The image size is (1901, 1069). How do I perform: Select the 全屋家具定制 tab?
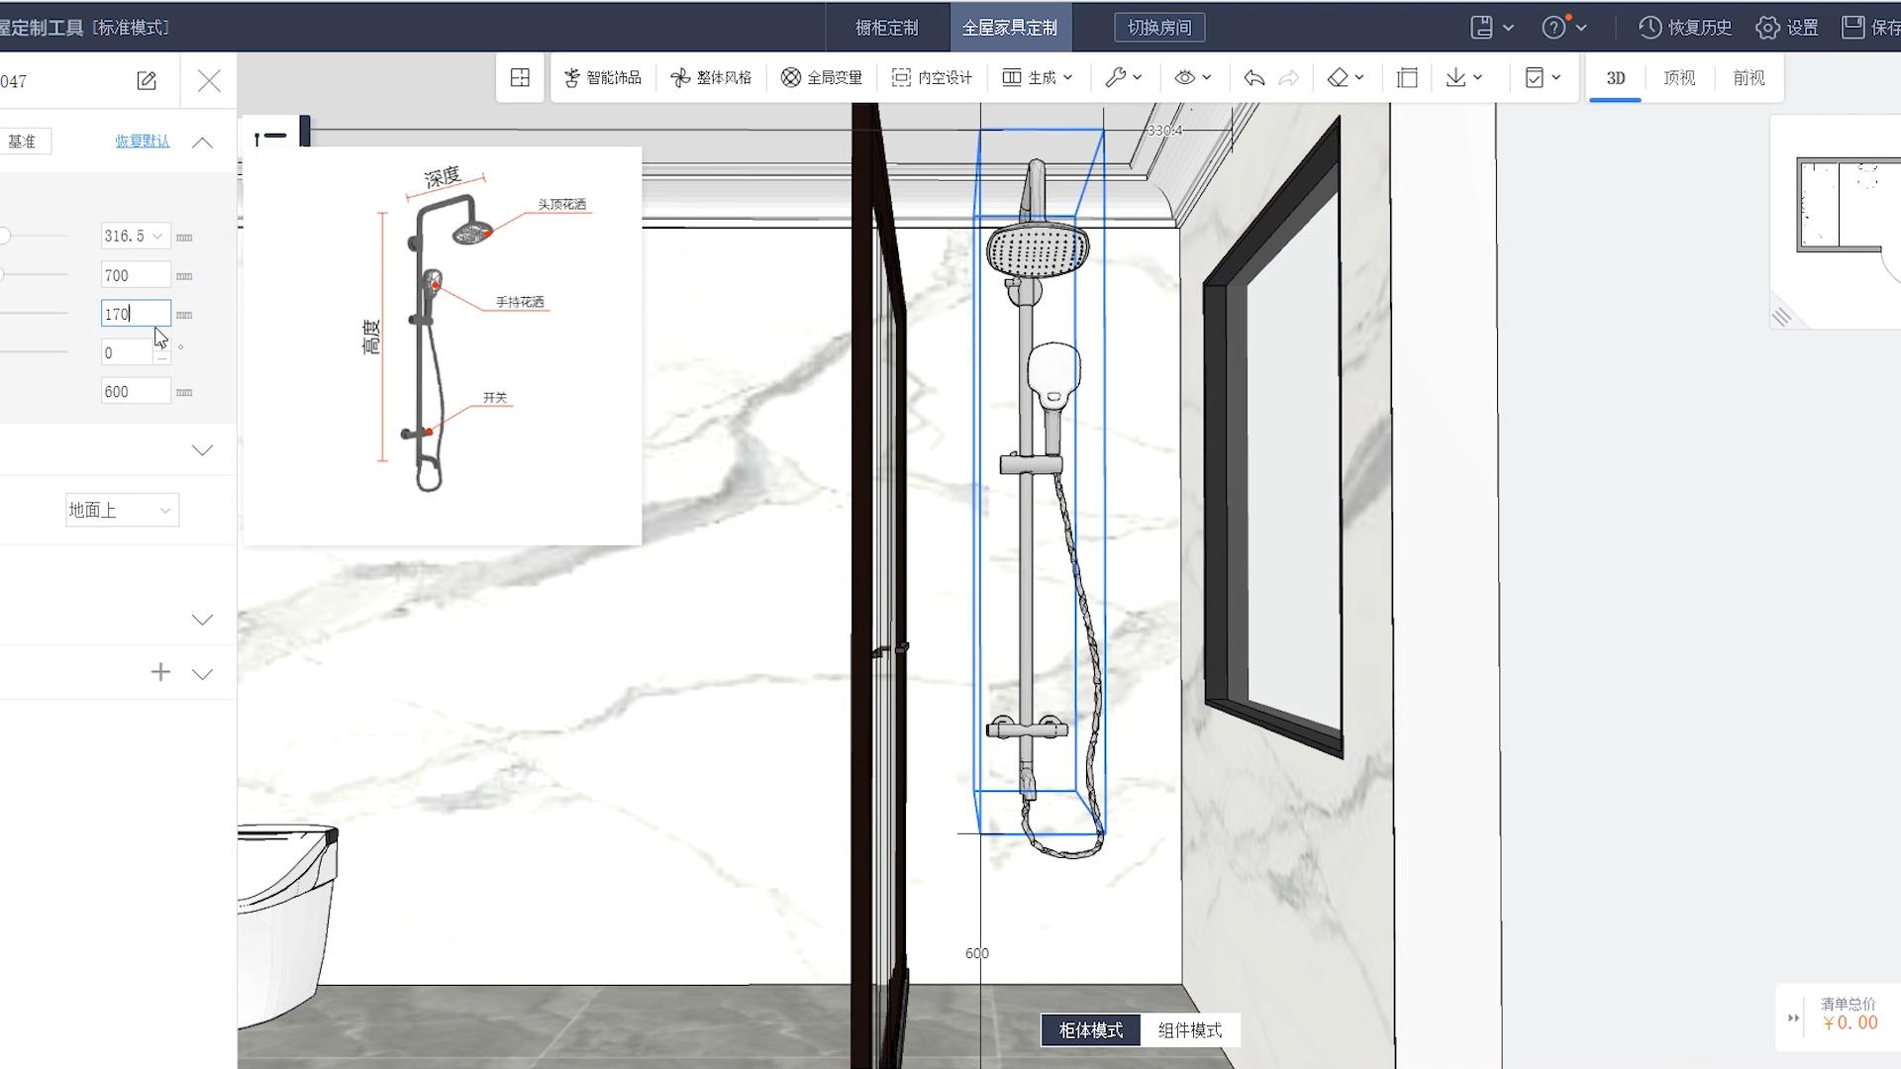click(x=1010, y=27)
